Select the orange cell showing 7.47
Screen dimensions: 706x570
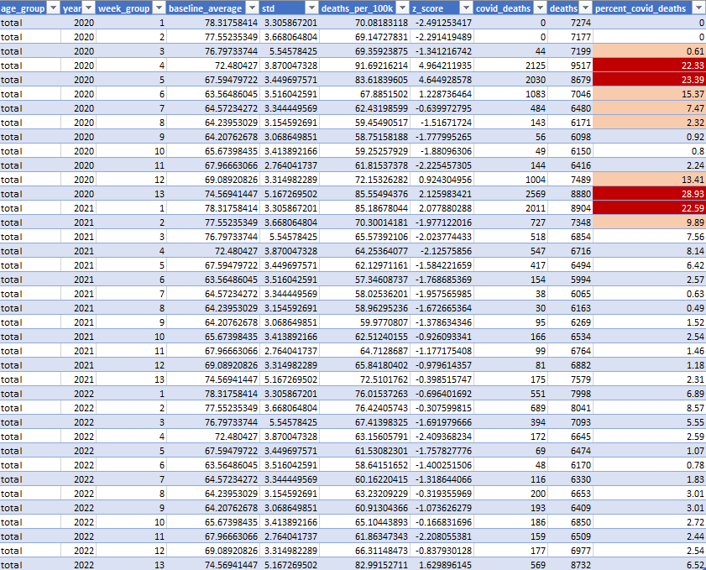point(649,108)
